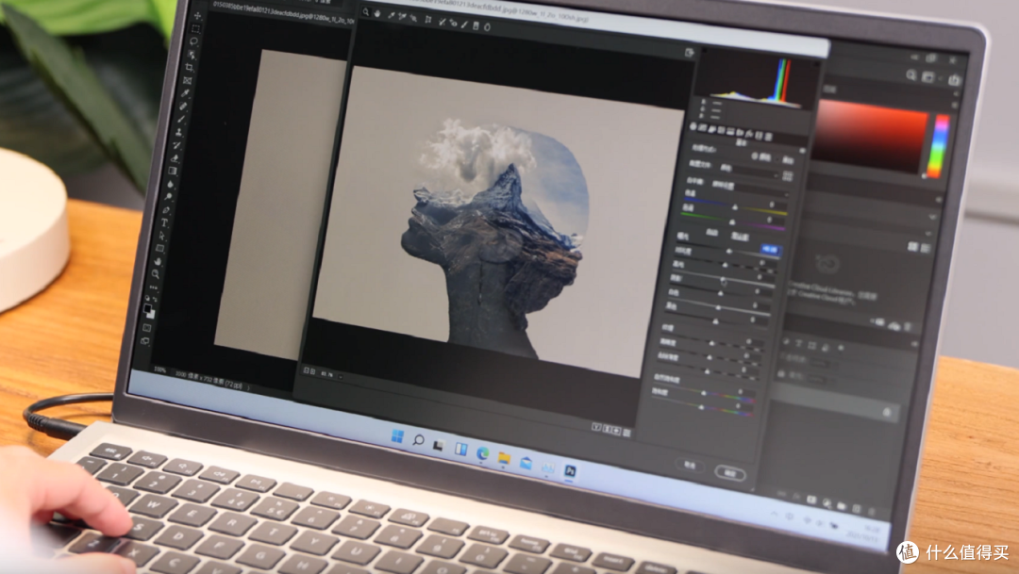
Task: Select the Camera Raw Graduated Filter tool
Action: click(476, 25)
